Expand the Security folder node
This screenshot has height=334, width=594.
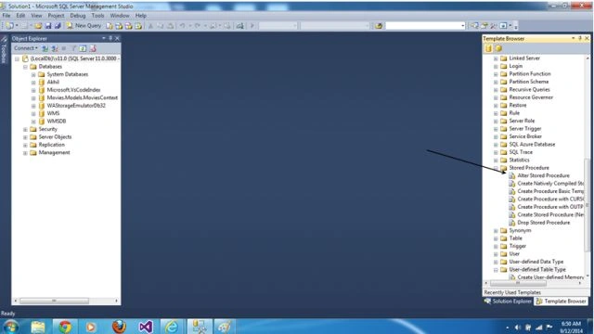[25, 130]
